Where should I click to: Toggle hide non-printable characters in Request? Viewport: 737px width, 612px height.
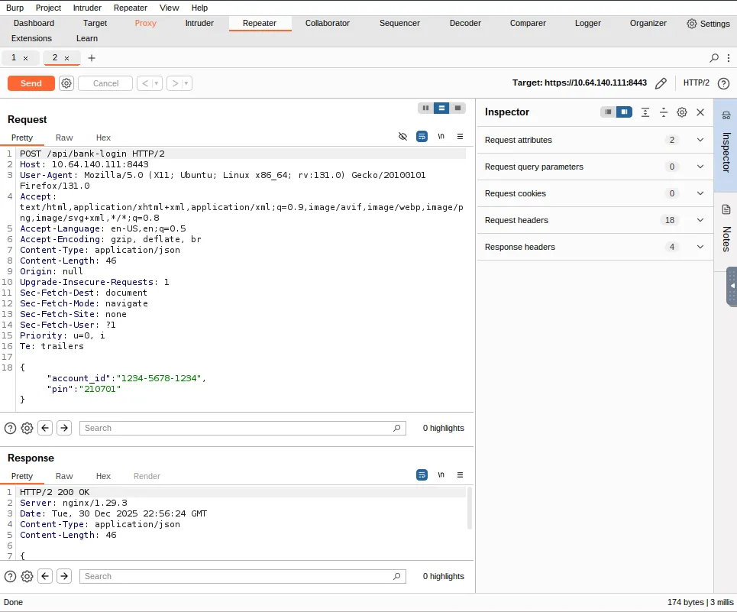tap(403, 137)
